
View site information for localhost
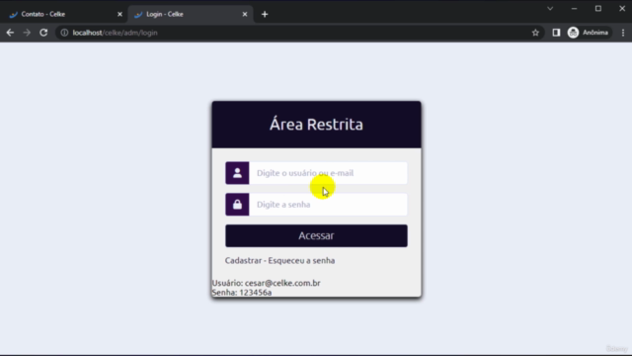[64, 33]
